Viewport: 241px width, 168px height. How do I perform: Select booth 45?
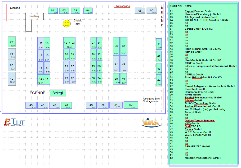pyautogui.click(x=31, y=105)
